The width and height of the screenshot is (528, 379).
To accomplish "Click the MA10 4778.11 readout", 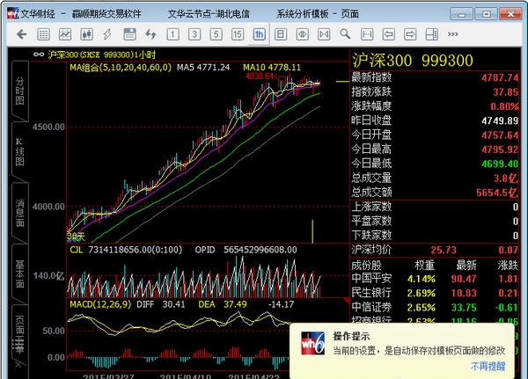I will click(x=272, y=68).
